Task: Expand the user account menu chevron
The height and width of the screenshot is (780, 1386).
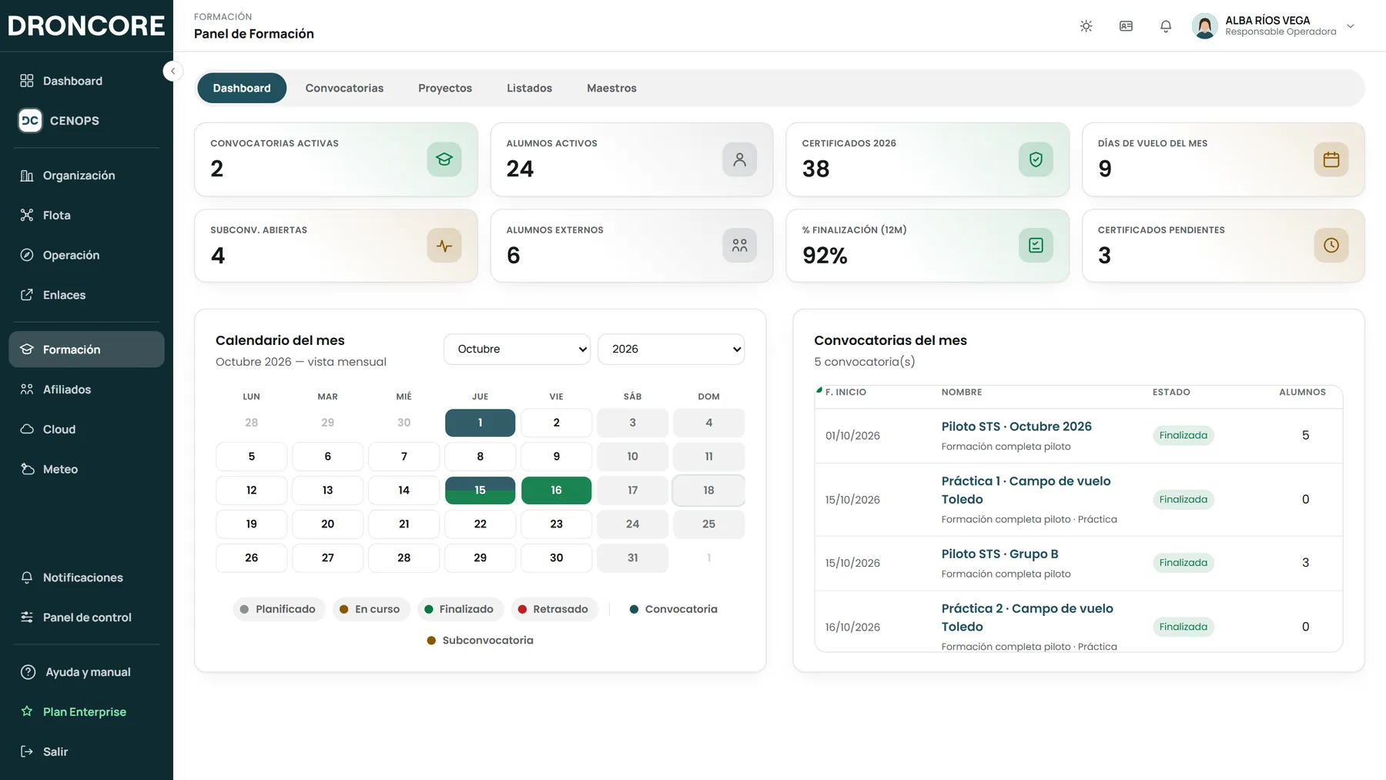Action: pyautogui.click(x=1351, y=26)
